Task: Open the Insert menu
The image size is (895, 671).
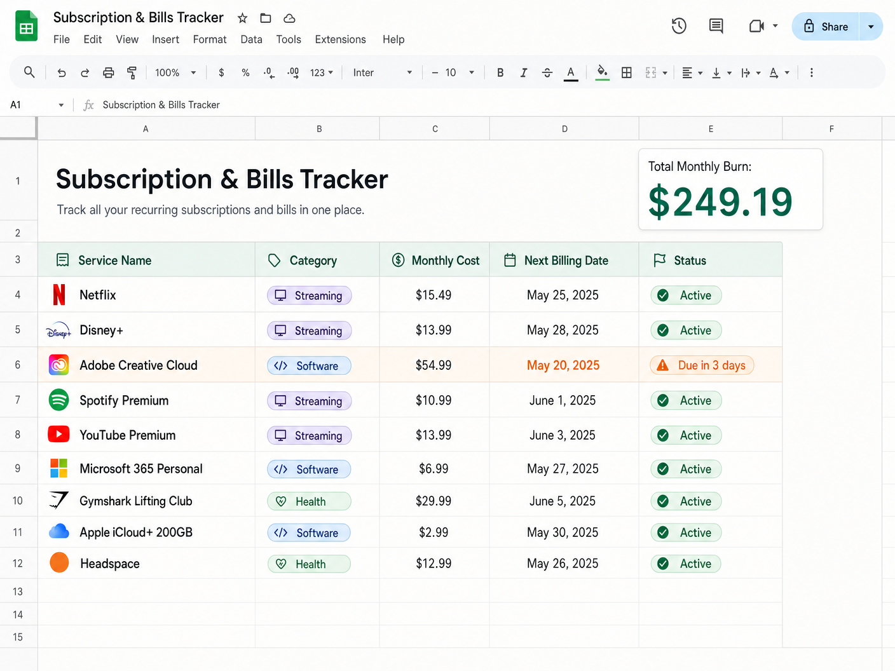Action: coord(165,39)
